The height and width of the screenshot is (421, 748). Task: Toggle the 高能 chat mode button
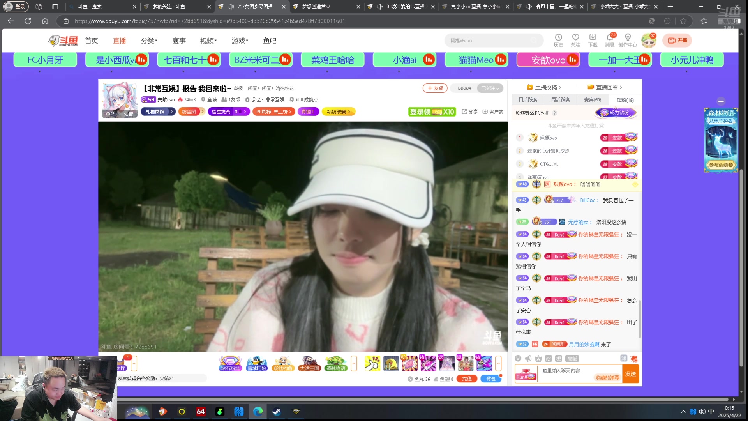[572, 359]
